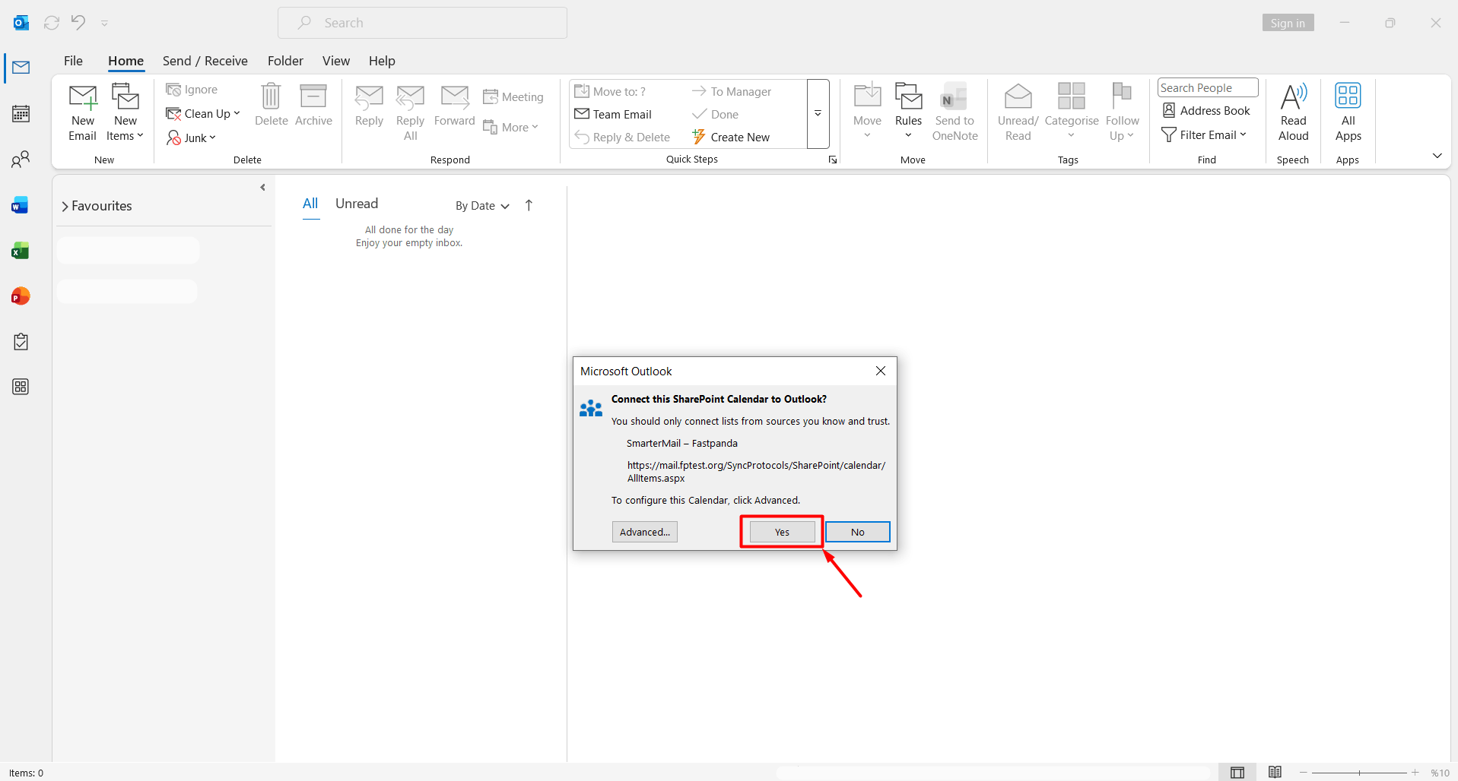Show Unread messages tab
This screenshot has width=1458, height=781.
357,204
